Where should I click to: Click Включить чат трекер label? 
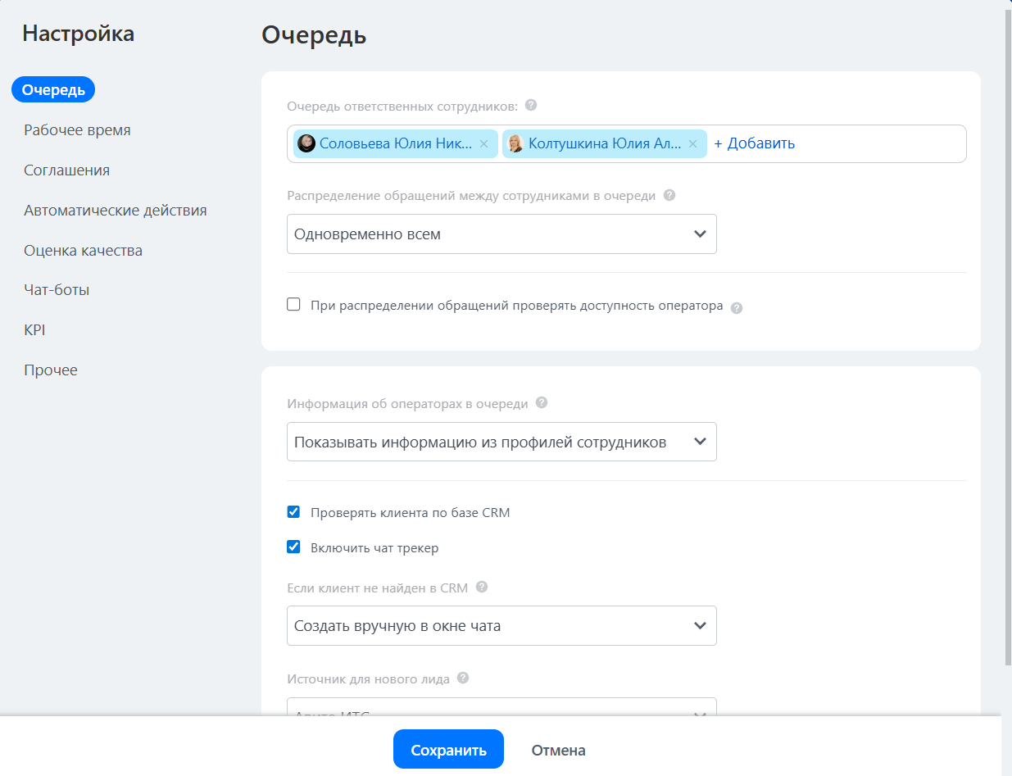click(374, 547)
